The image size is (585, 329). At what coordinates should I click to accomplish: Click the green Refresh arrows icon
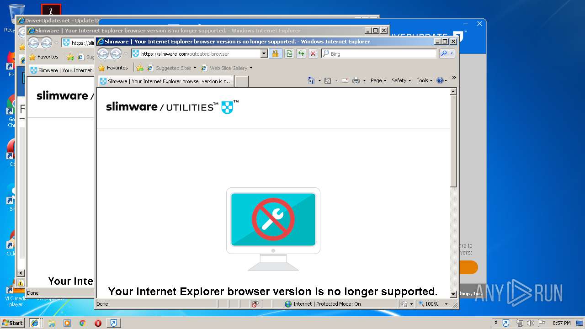click(301, 53)
